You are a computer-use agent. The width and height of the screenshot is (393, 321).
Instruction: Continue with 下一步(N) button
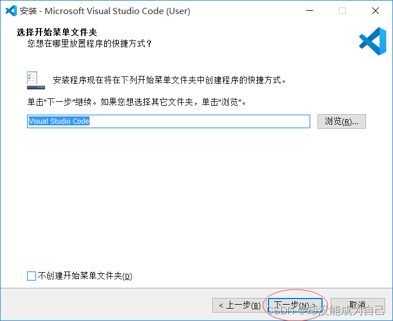coord(295,305)
